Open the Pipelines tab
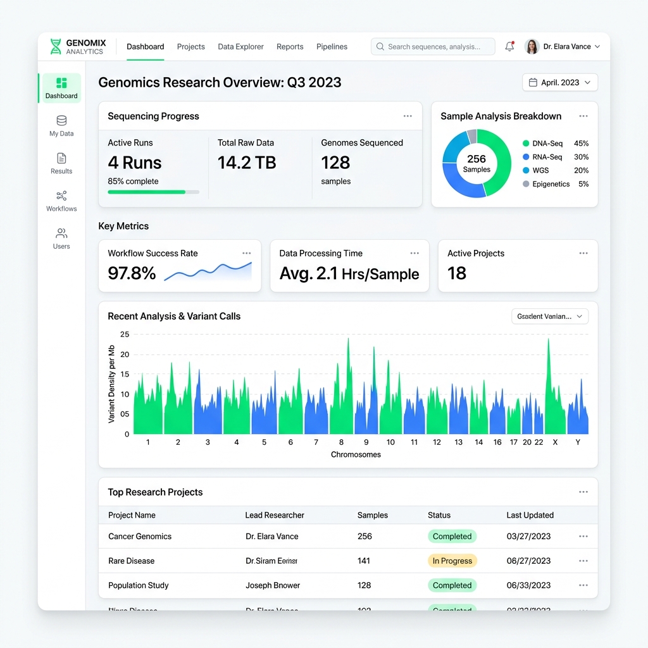Screen dimensions: 648x648 click(332, 47)
